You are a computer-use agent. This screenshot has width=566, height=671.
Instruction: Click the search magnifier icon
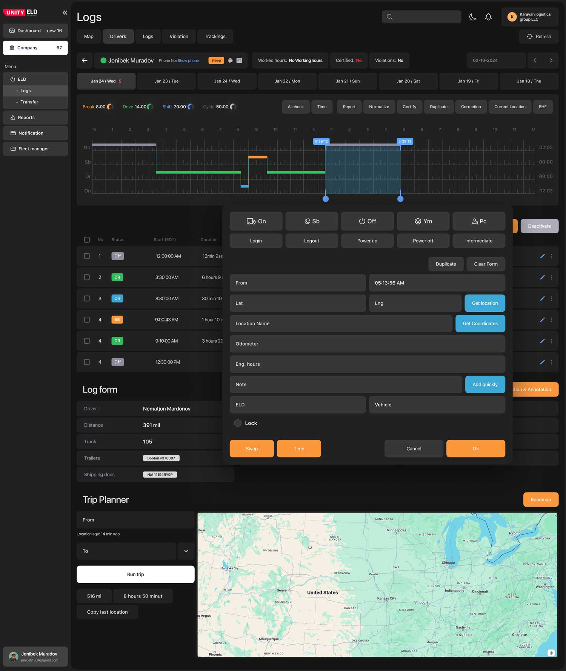pos(390,17)
